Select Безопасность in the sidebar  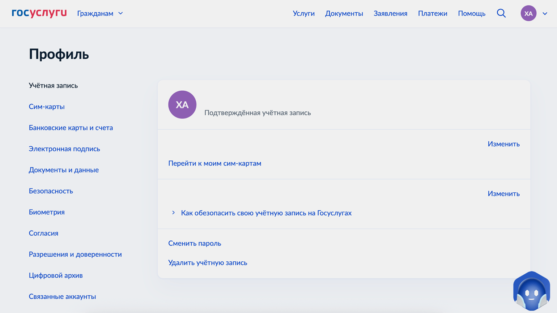(51, 191)
